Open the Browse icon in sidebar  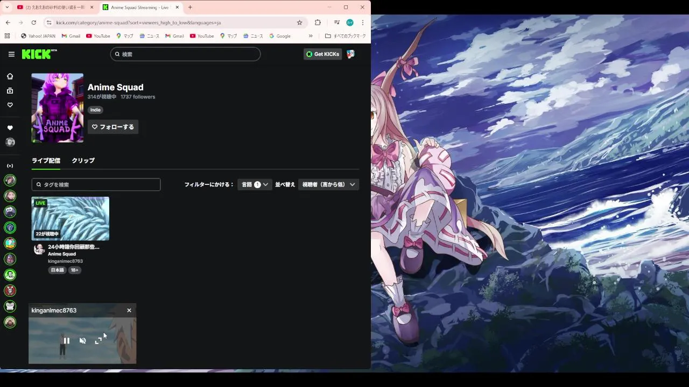pos(10,91)
